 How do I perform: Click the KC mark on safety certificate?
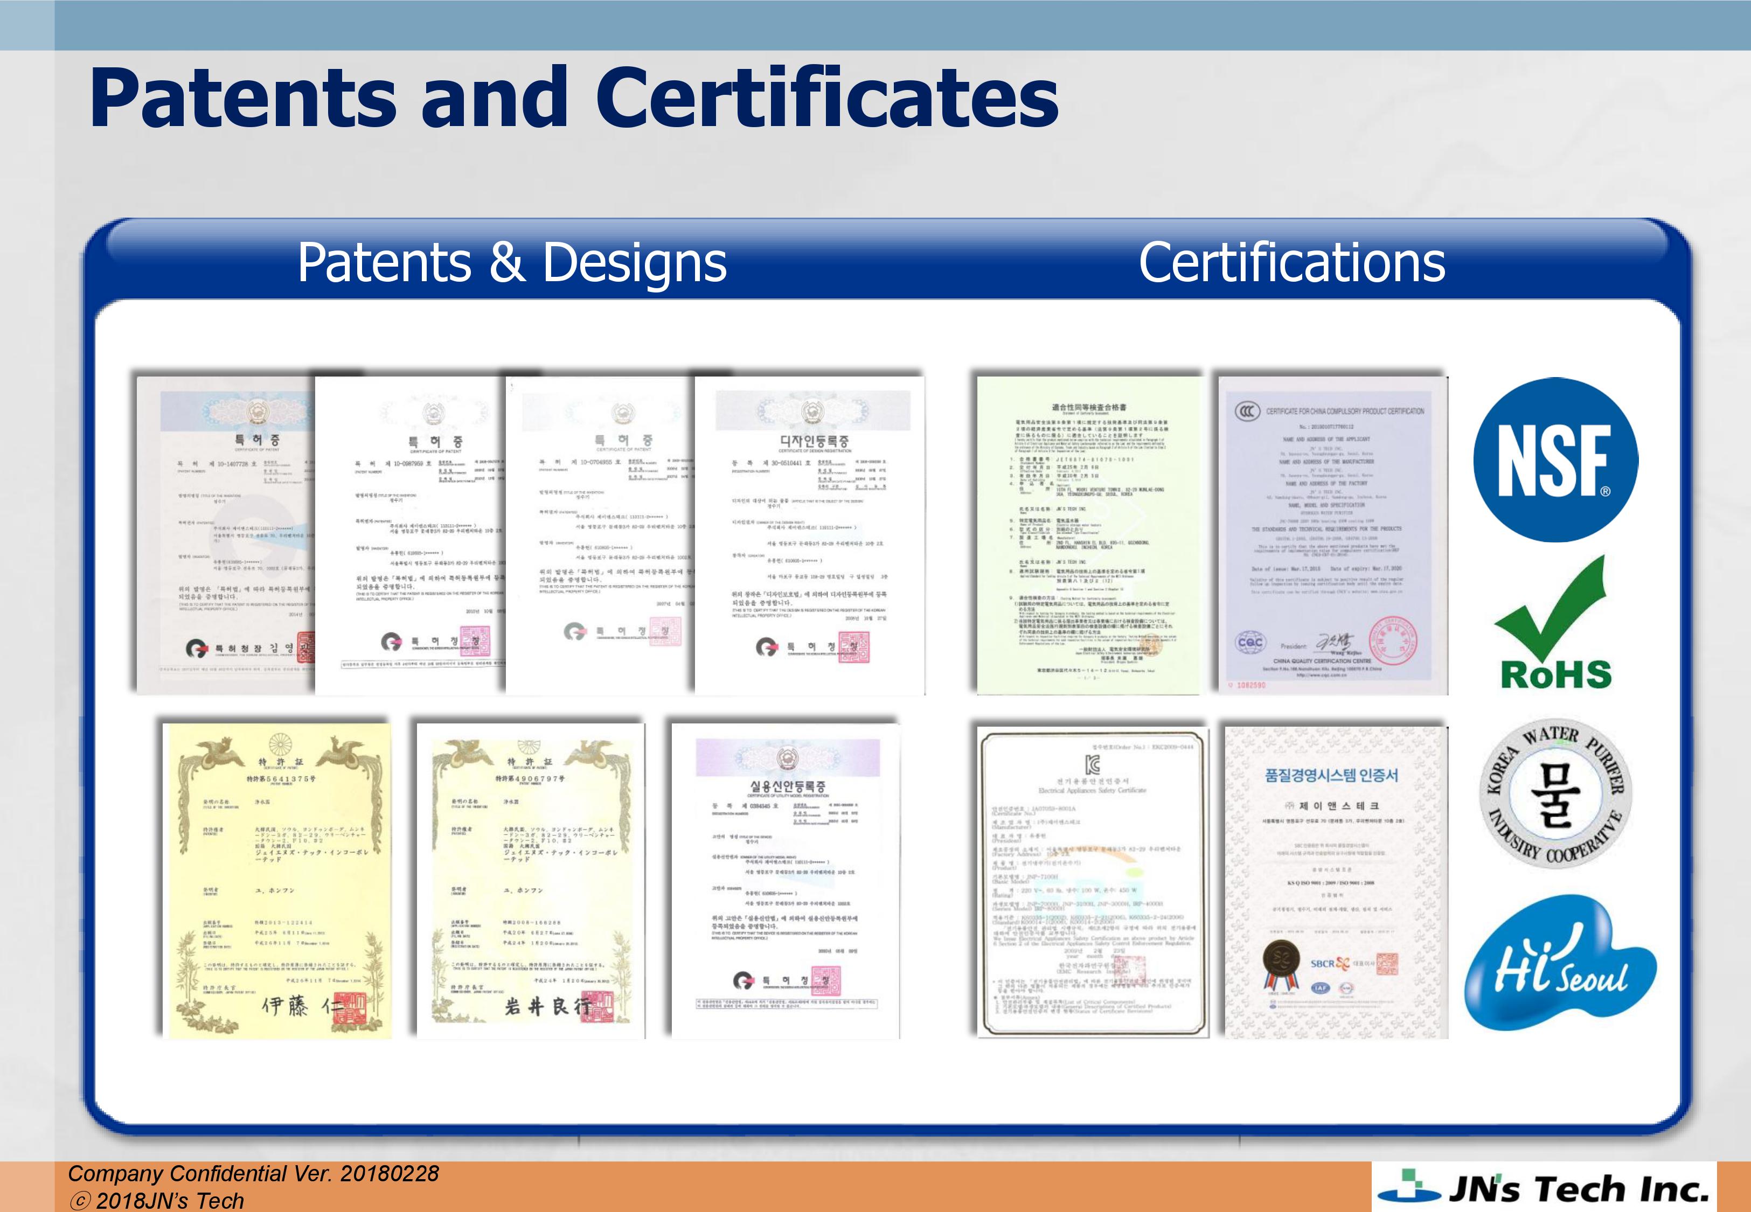point(1092,765)
